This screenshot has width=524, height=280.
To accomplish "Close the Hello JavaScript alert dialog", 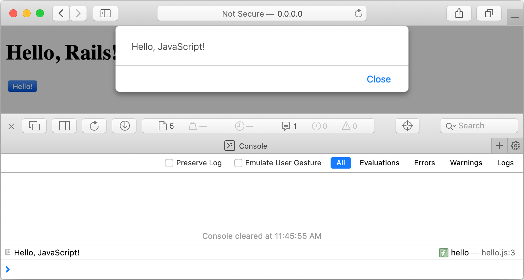I will pyautogui.click(x=379, y=79).
